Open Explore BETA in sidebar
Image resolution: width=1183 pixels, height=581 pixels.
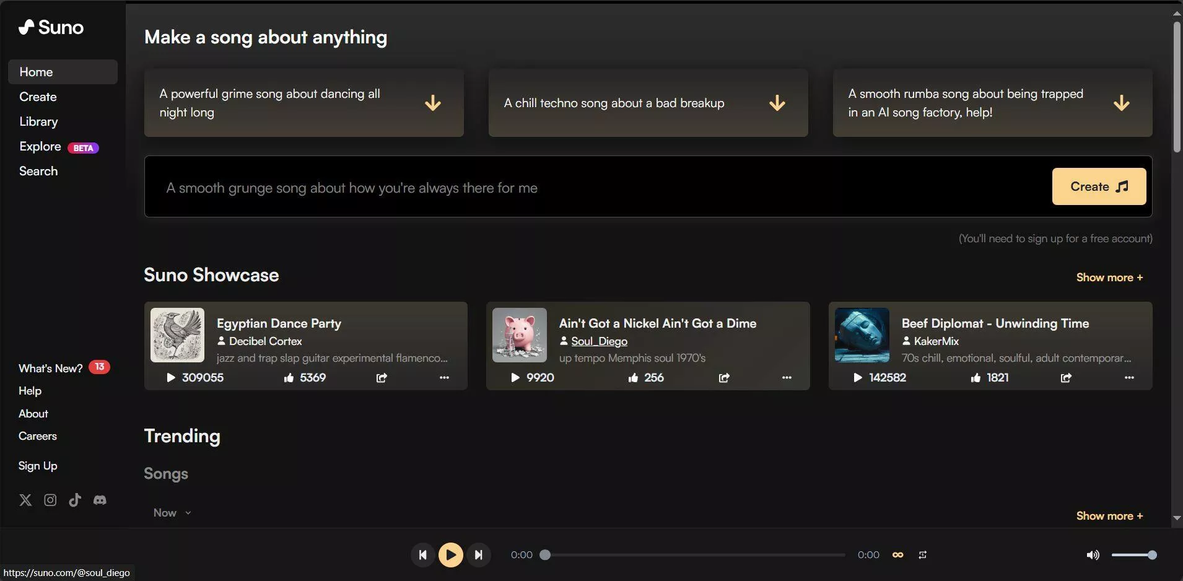click(59, 147)
